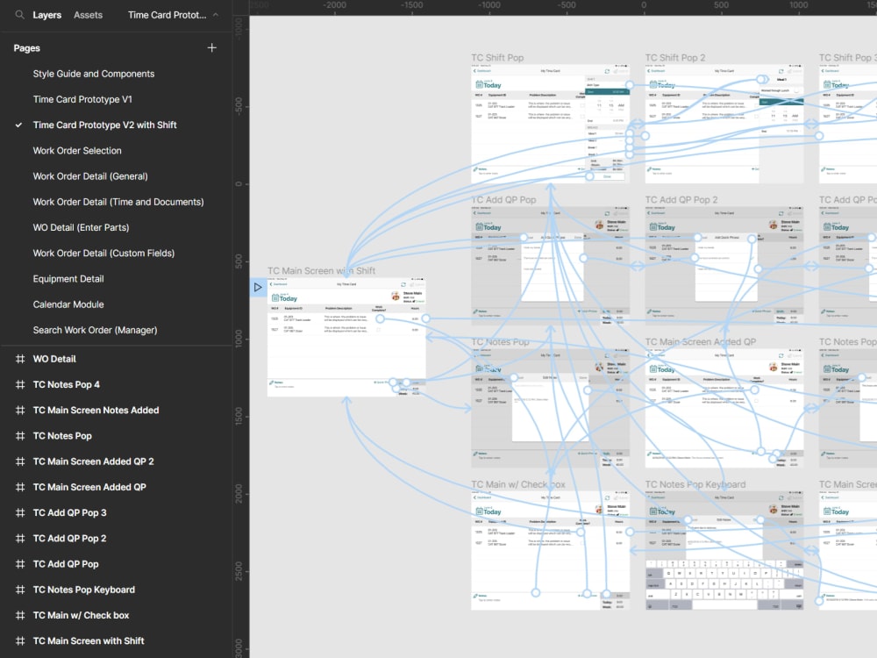The width and height of the screenshot is (877, 658).
Task: Switch to the Layers tab
Action: point(47,15)
